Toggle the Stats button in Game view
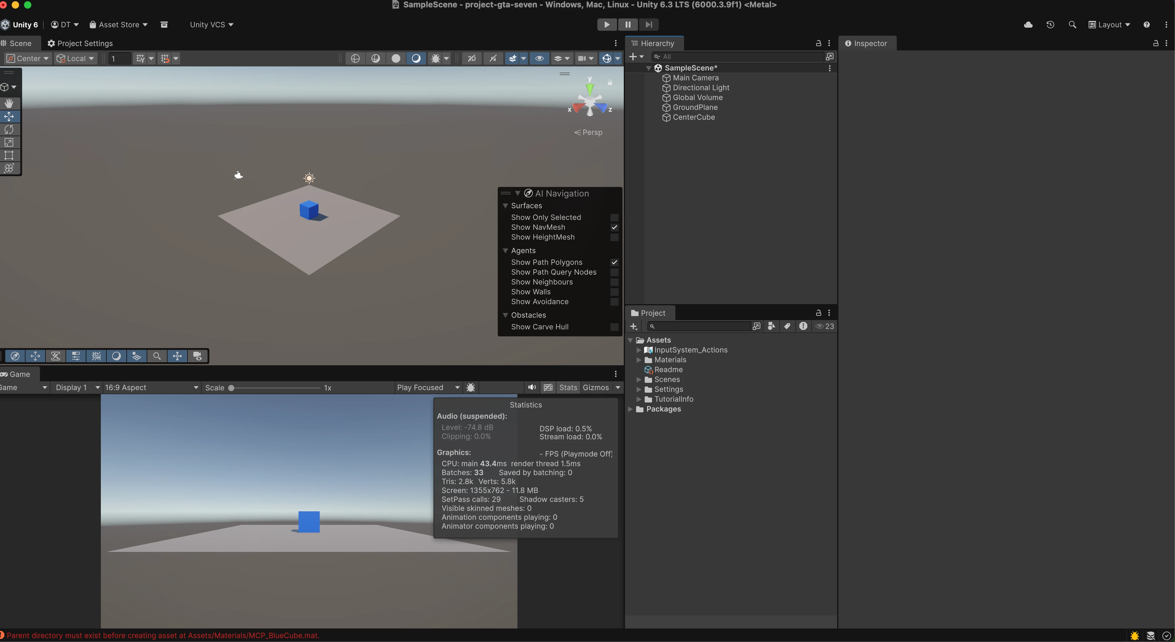Screen dimensions: 1175x642 point(568,387)
